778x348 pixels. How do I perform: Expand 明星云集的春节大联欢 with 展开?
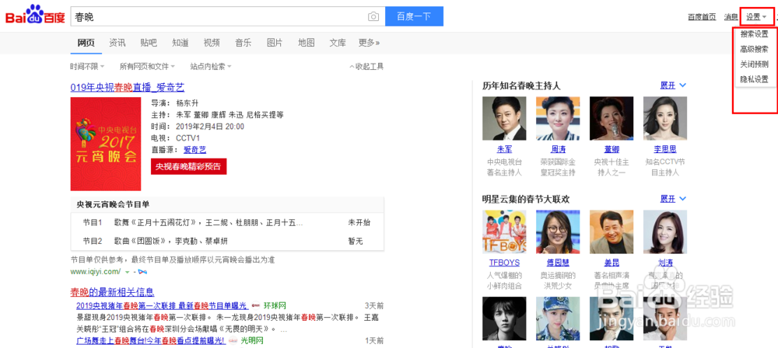(673, 199)
